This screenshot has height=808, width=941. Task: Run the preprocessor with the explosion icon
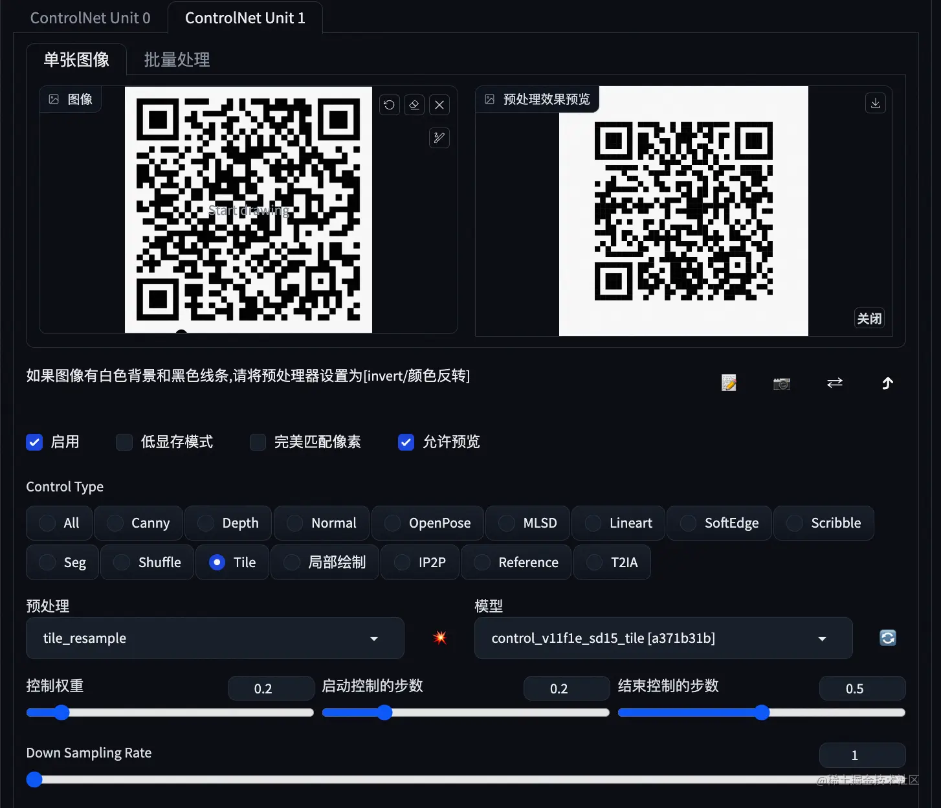click(440, 638)
